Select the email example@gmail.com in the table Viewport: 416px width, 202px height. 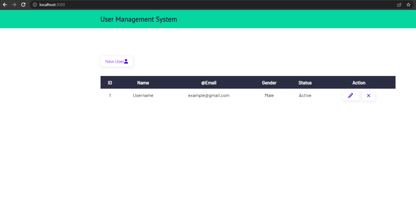(x=209, y=95)
